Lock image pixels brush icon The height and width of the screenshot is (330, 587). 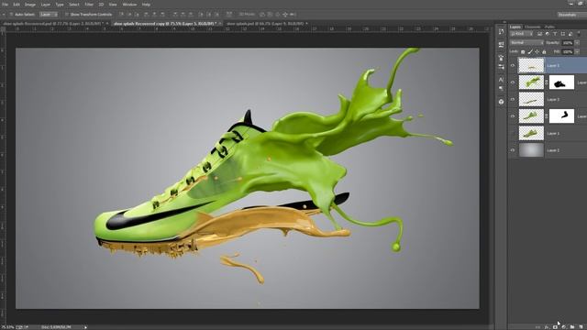pyautogui.click(x=530, y=51)
